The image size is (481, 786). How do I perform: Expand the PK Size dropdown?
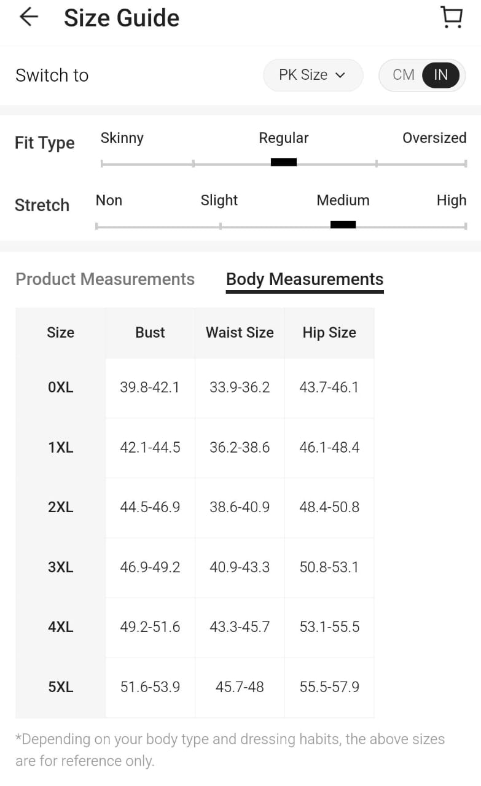point(313,75)
